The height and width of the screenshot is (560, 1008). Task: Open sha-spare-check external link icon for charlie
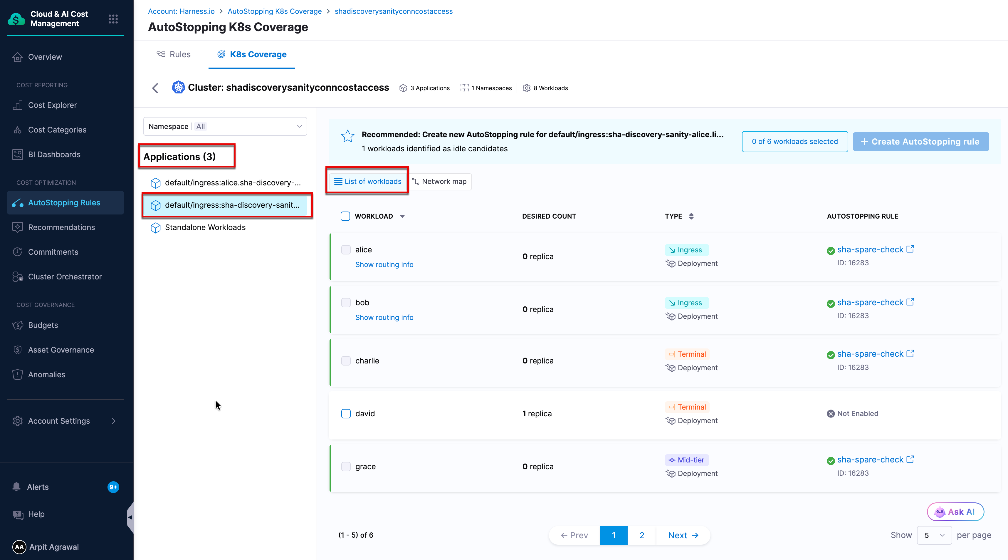pyautogui.click(x=910, y=353)
